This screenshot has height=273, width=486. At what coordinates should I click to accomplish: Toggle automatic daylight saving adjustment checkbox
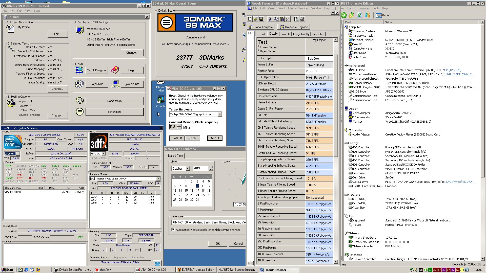pyautogui.click(x=173, y=230)
